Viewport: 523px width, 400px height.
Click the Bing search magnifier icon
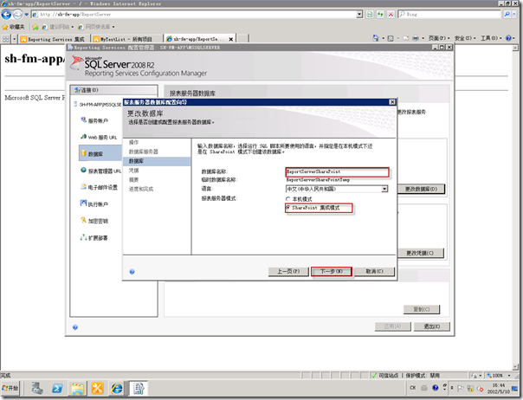pos(507,15)
